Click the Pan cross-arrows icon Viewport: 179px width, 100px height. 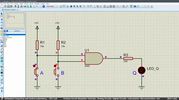pos(71,6)
